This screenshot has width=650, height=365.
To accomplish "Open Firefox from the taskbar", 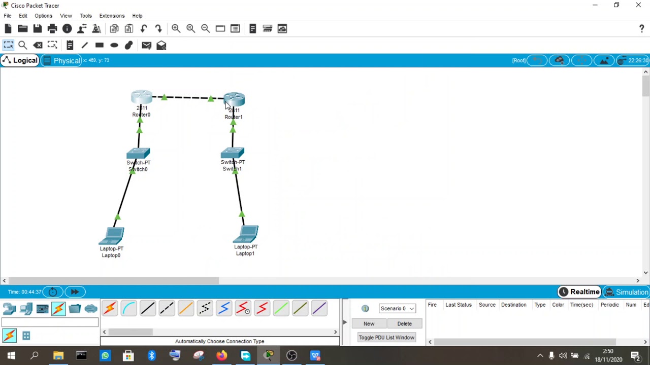I will [x=222, y=355].
